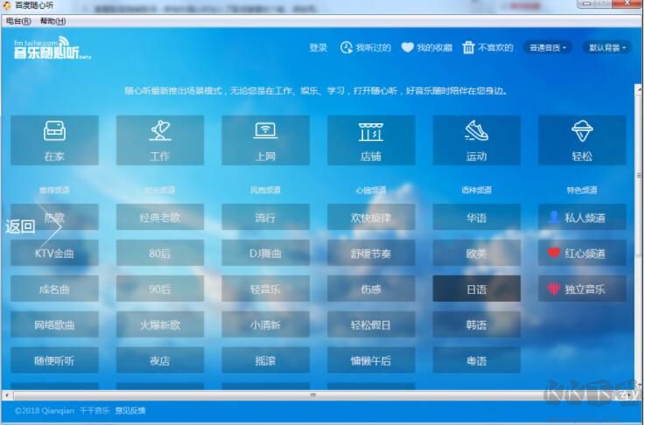
Task: Click the 意见反馈 feedback link
Action: 131,410
